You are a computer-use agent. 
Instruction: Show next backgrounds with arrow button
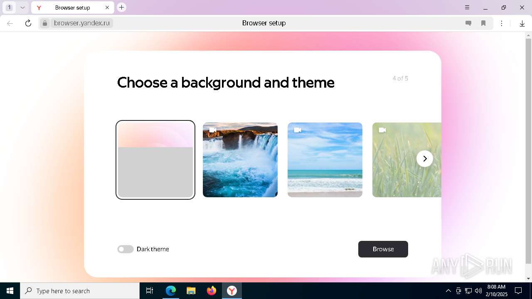pos(425,159)
